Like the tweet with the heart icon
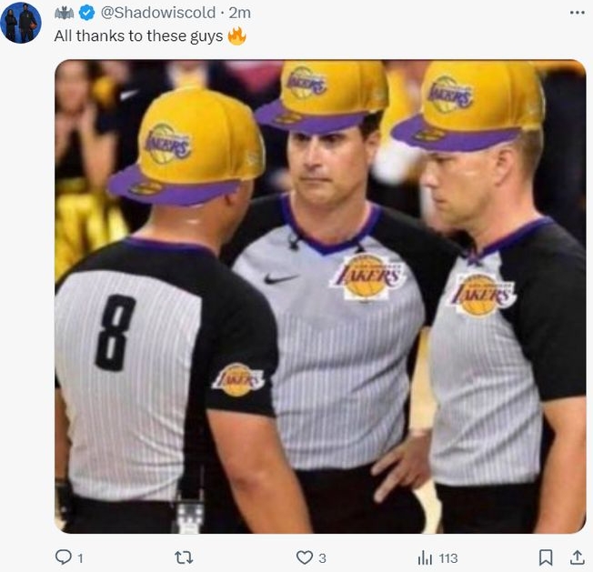This screenshot has height=572, width=593. pyautogui.click(x=304, y=557)
